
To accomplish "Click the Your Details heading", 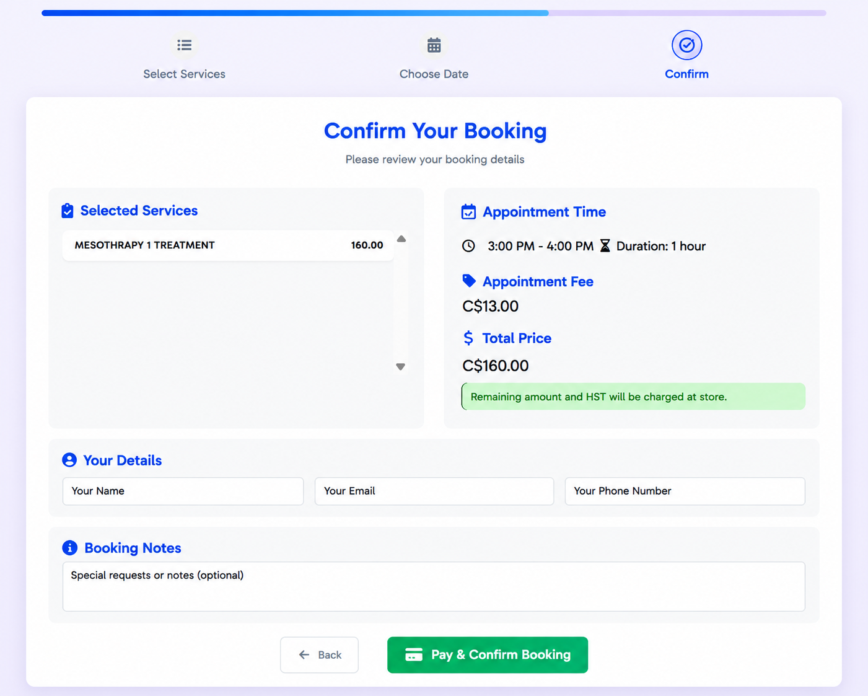I will click(122, 460).
